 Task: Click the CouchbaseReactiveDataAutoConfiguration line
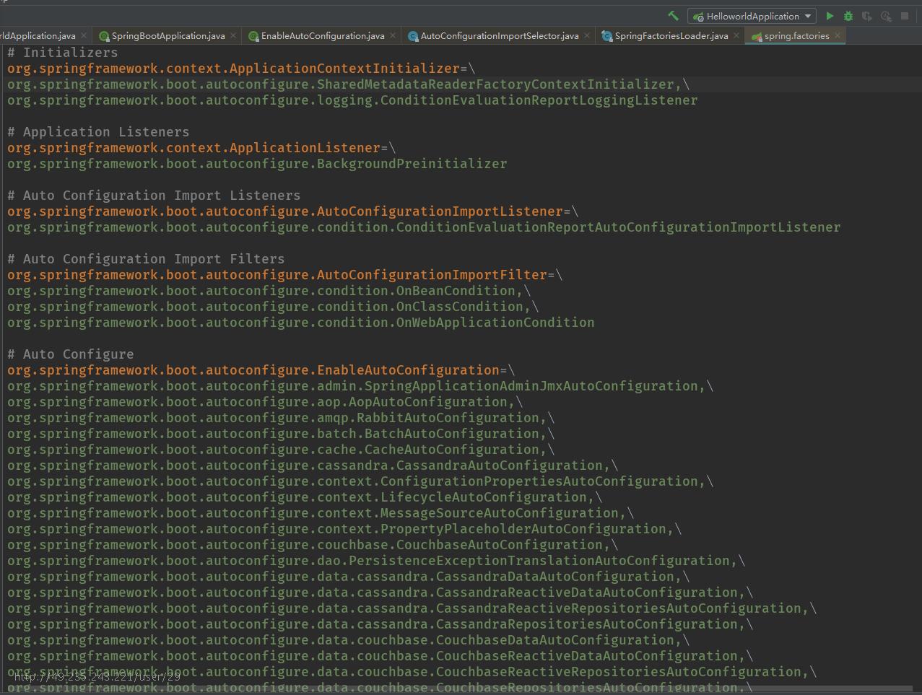click(x=380, y=656)
